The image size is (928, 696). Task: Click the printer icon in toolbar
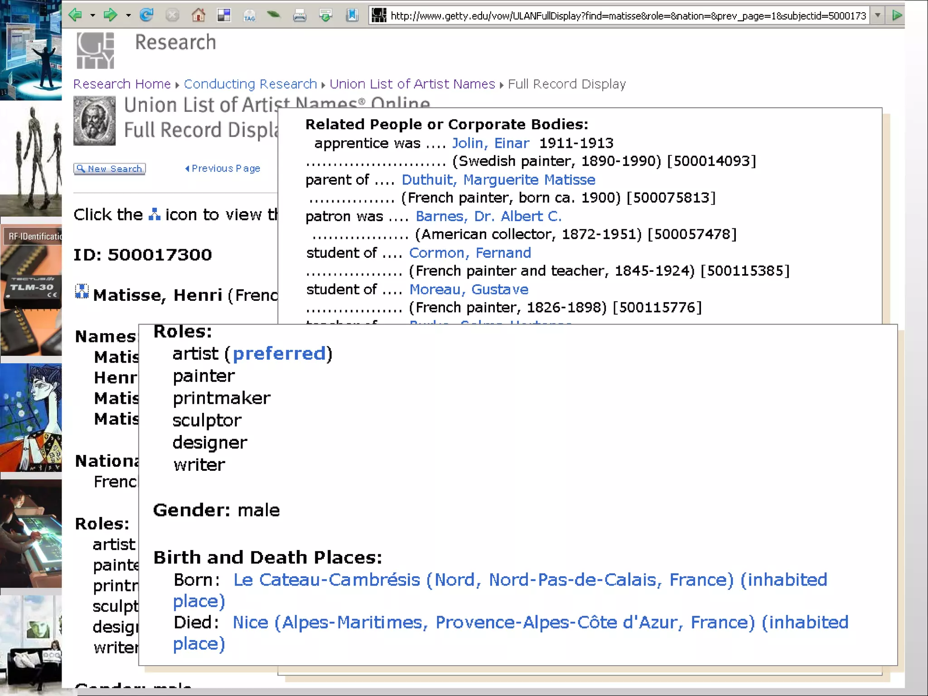(x=299, y=16)
